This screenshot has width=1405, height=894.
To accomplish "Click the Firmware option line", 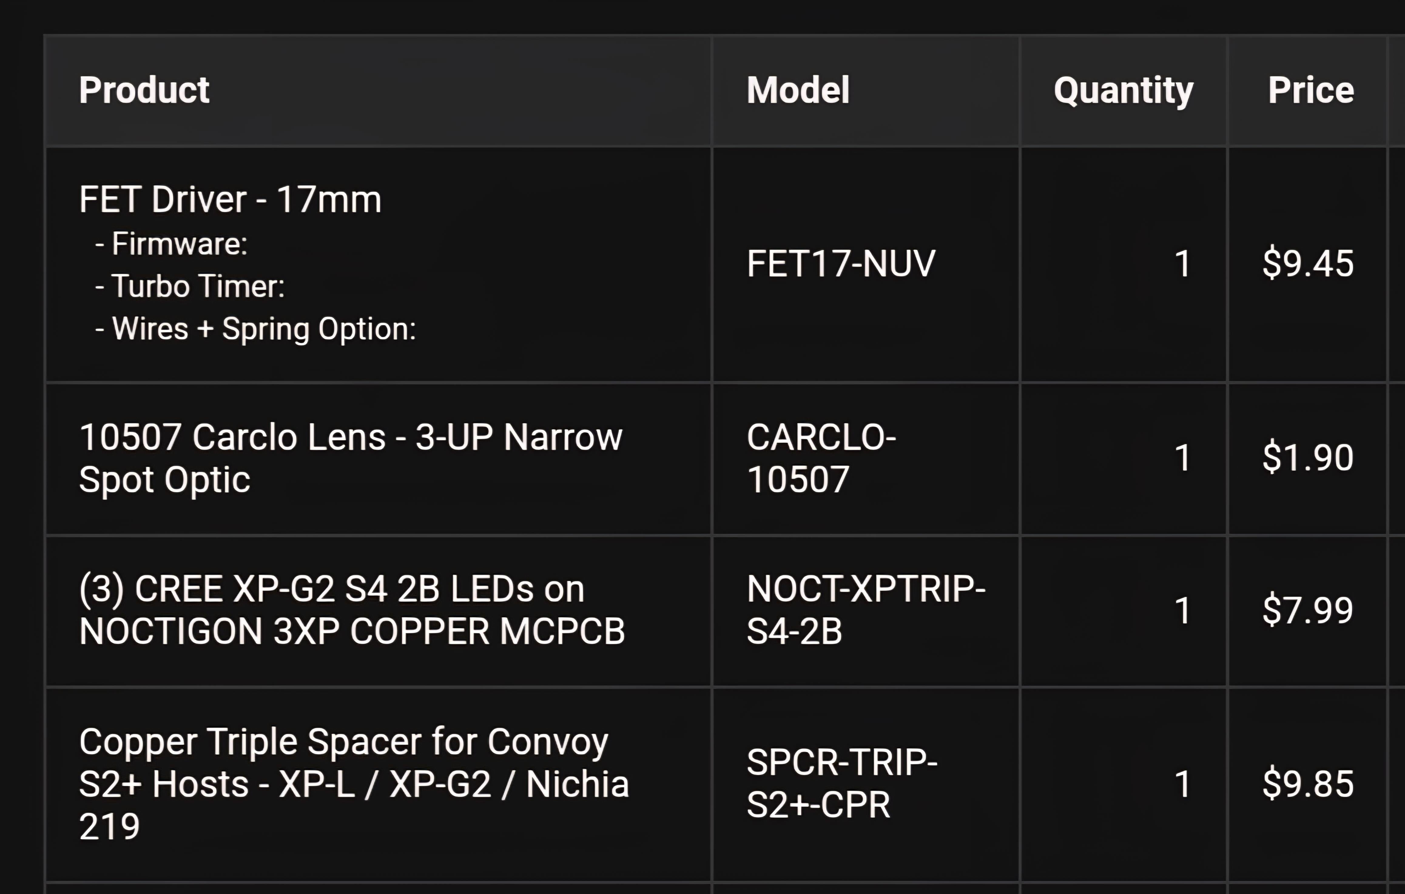I will [x=179, y=244].
